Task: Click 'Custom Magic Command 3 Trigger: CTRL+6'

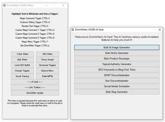Action: pyautogui.click(x=35, y=38)
